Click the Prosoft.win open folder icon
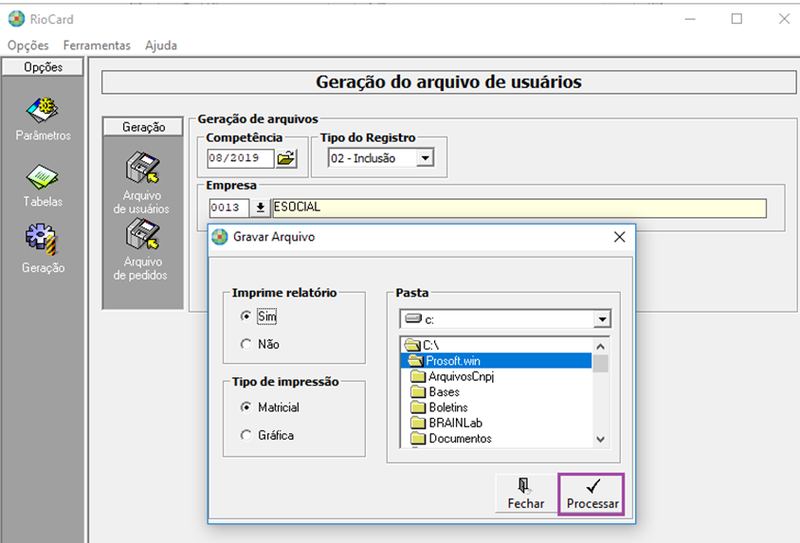The image size is (800, 543). pos(416,361)
